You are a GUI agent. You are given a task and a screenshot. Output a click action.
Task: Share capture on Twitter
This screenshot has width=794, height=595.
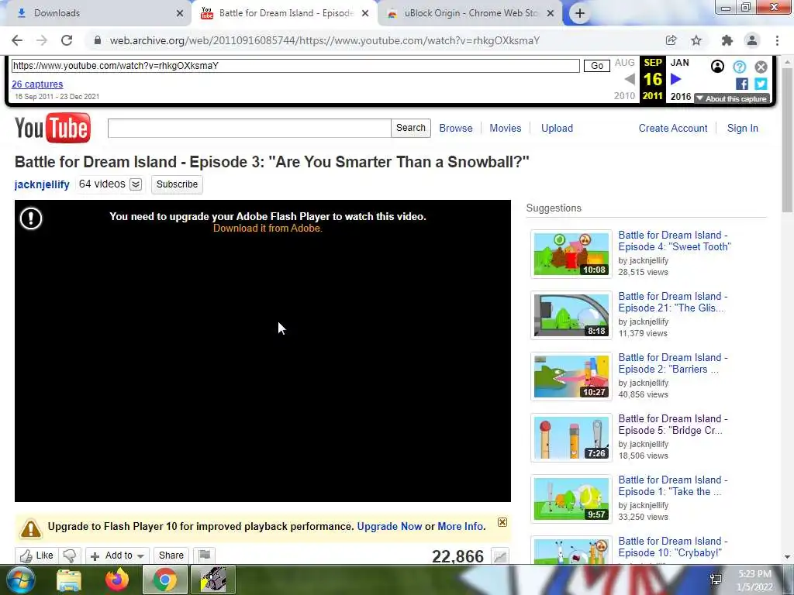pos(761,84)
